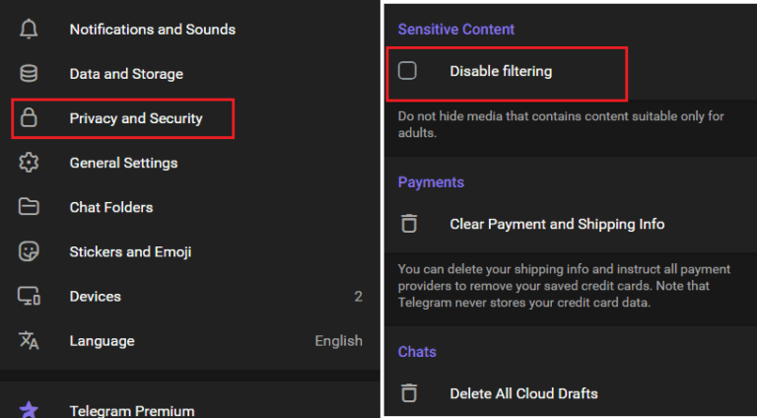Click the Language translate icon
Screen dimensions: 757x418
coord(29,341)
